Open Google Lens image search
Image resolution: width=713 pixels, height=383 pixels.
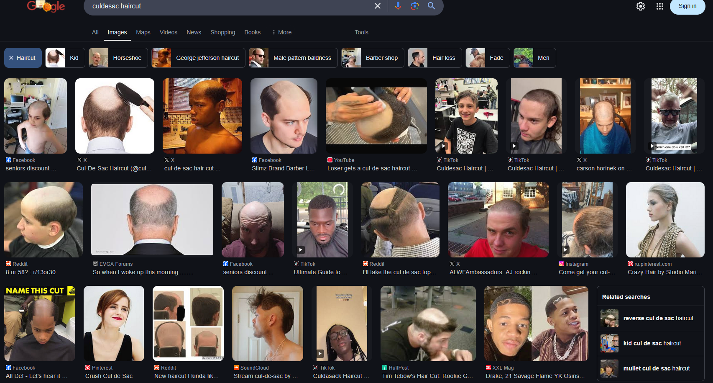[x=414, y=6]
